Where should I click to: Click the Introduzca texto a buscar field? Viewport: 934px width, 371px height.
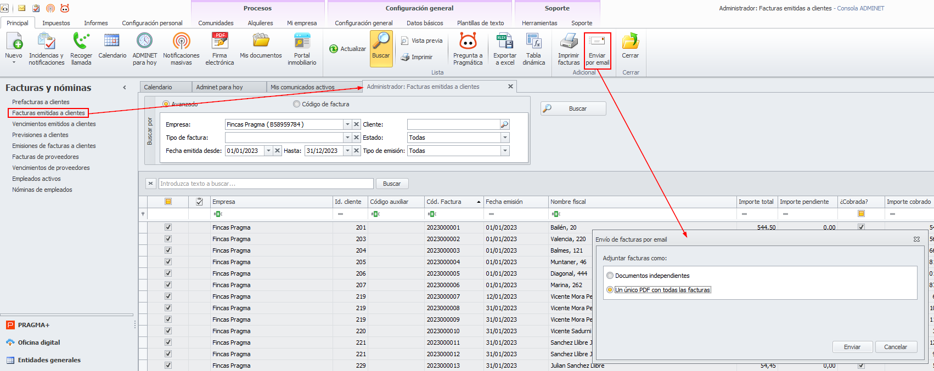click(x=266, y=184)
